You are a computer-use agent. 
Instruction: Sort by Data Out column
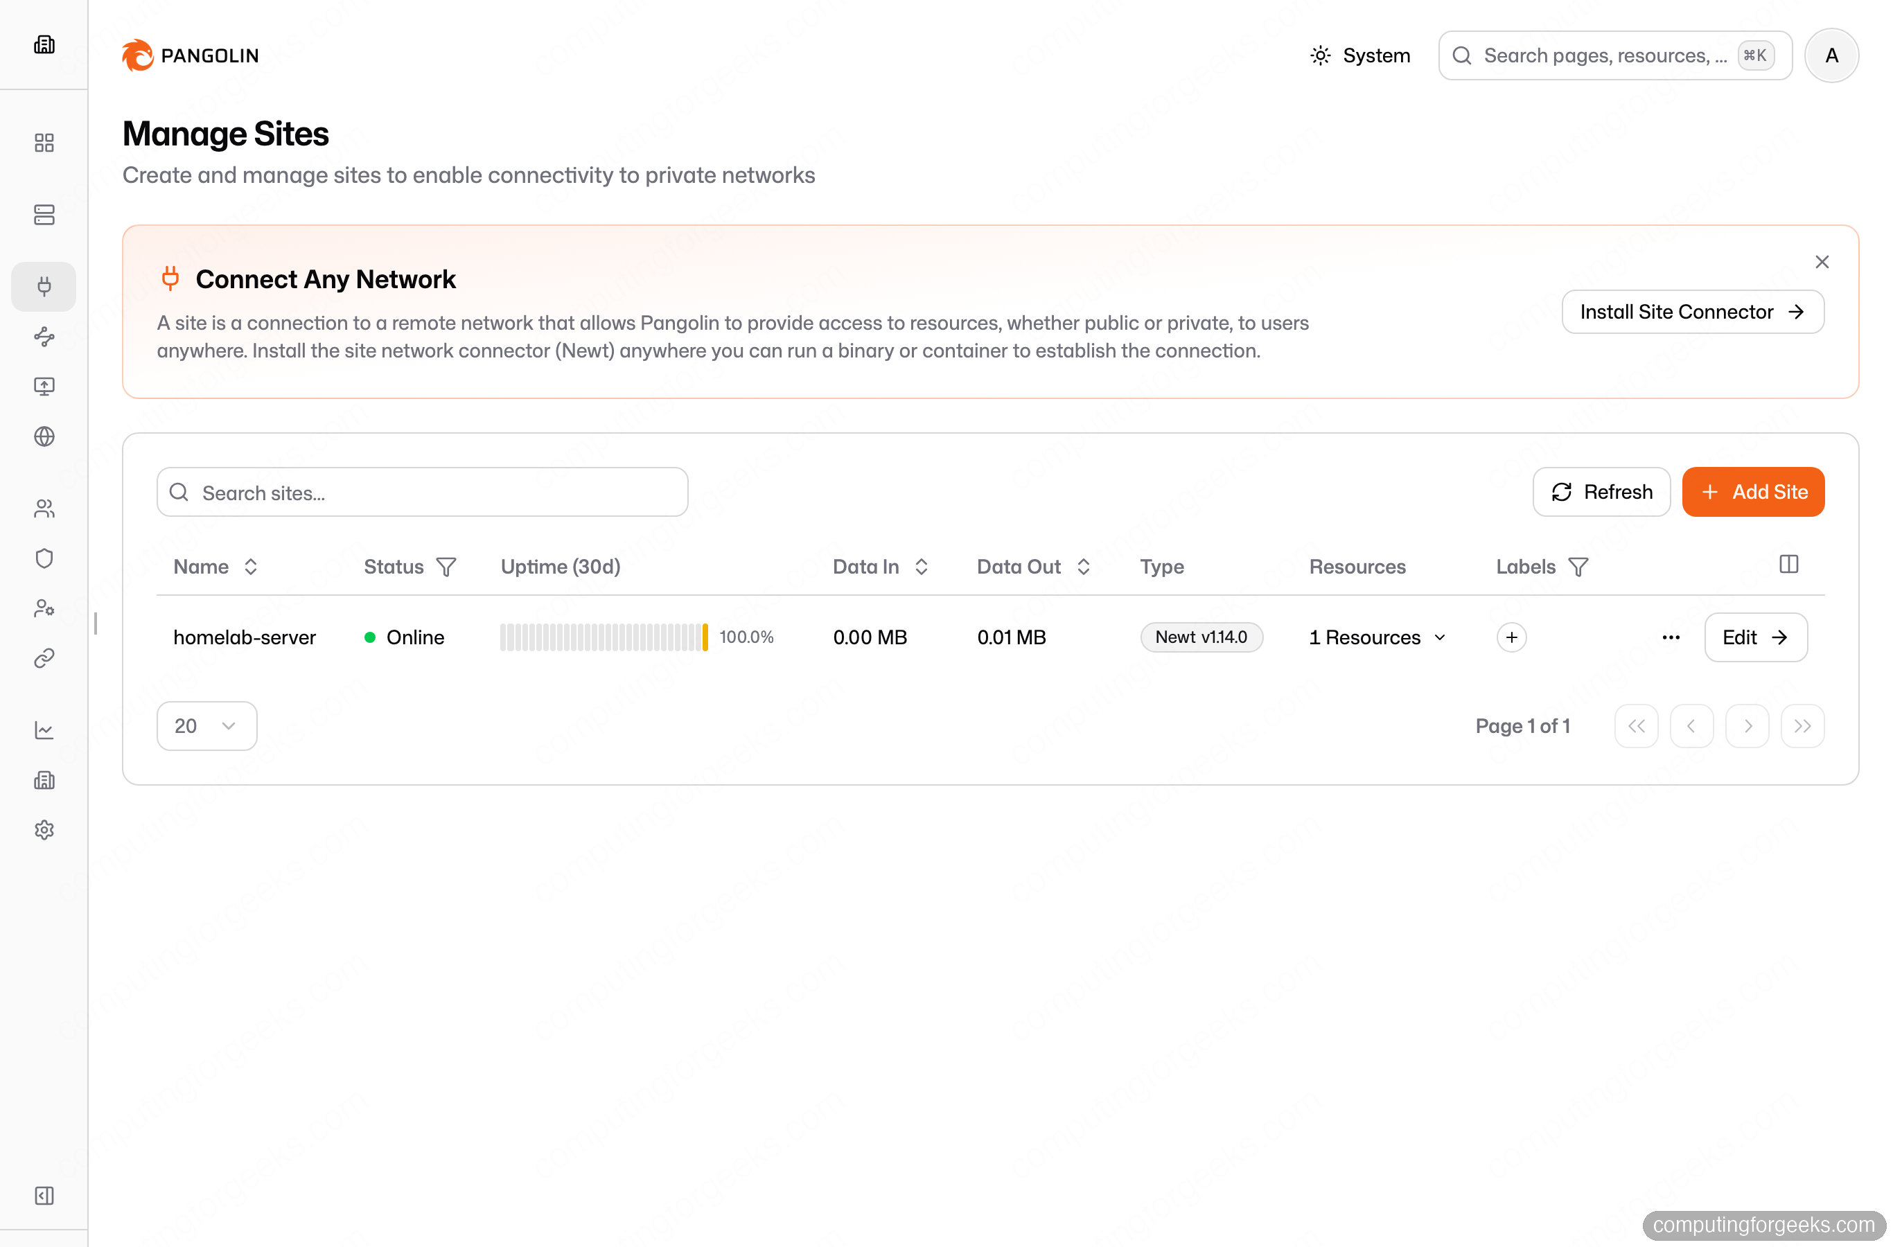coord(1033,567)
